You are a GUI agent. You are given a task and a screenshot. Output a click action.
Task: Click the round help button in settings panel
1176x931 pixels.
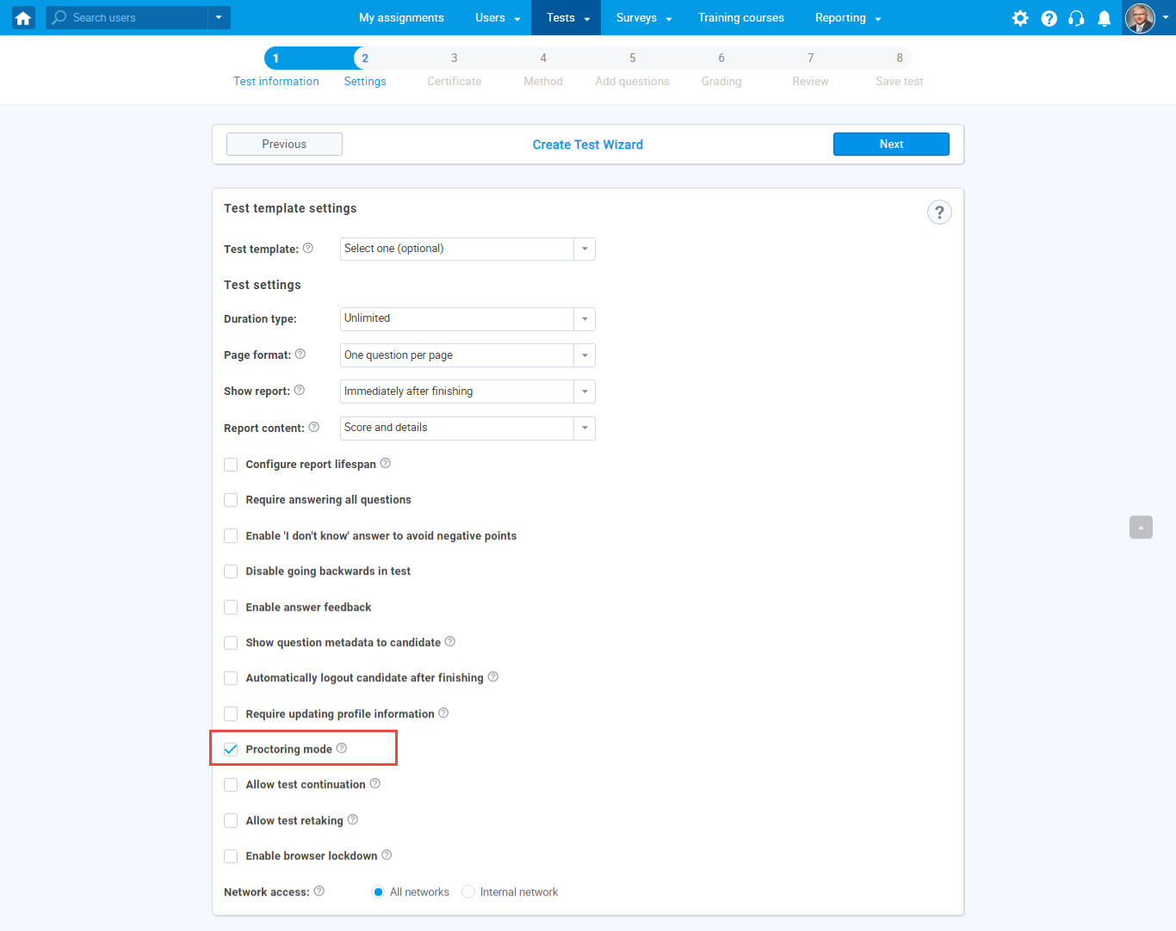[x=939, y=213]
